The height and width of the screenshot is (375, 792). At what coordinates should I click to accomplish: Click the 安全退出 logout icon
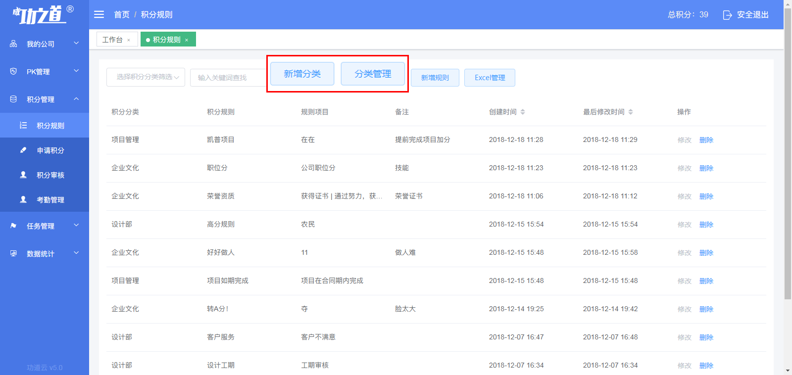727,15
